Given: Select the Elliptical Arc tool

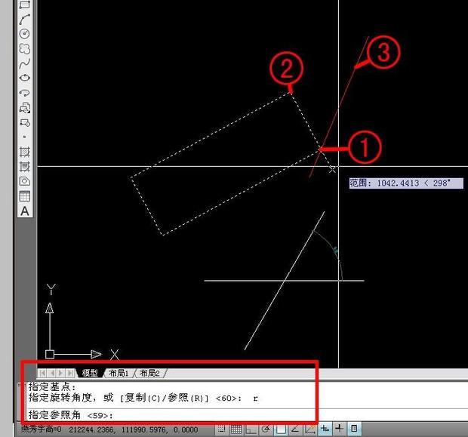Looking at the screenshot, I should coord(25,93).
